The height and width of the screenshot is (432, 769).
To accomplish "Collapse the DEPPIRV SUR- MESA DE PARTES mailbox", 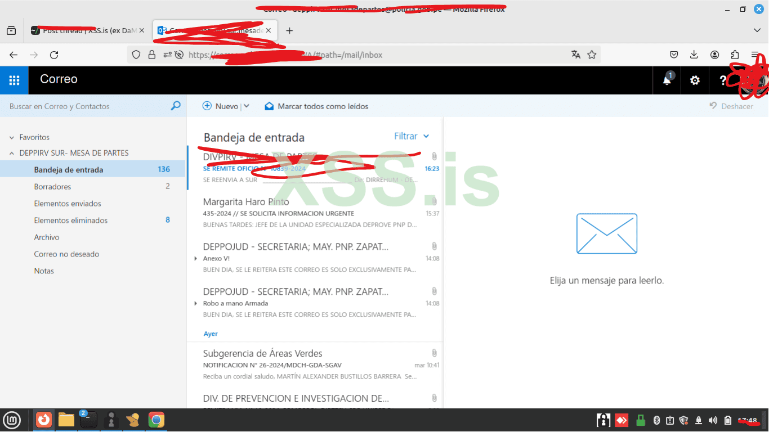I will pos(12,153).
